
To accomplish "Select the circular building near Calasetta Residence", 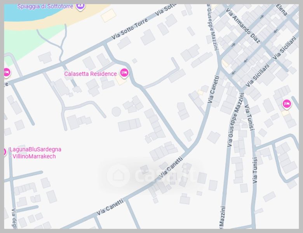I will pyautogui.click(x=116, y=111).
